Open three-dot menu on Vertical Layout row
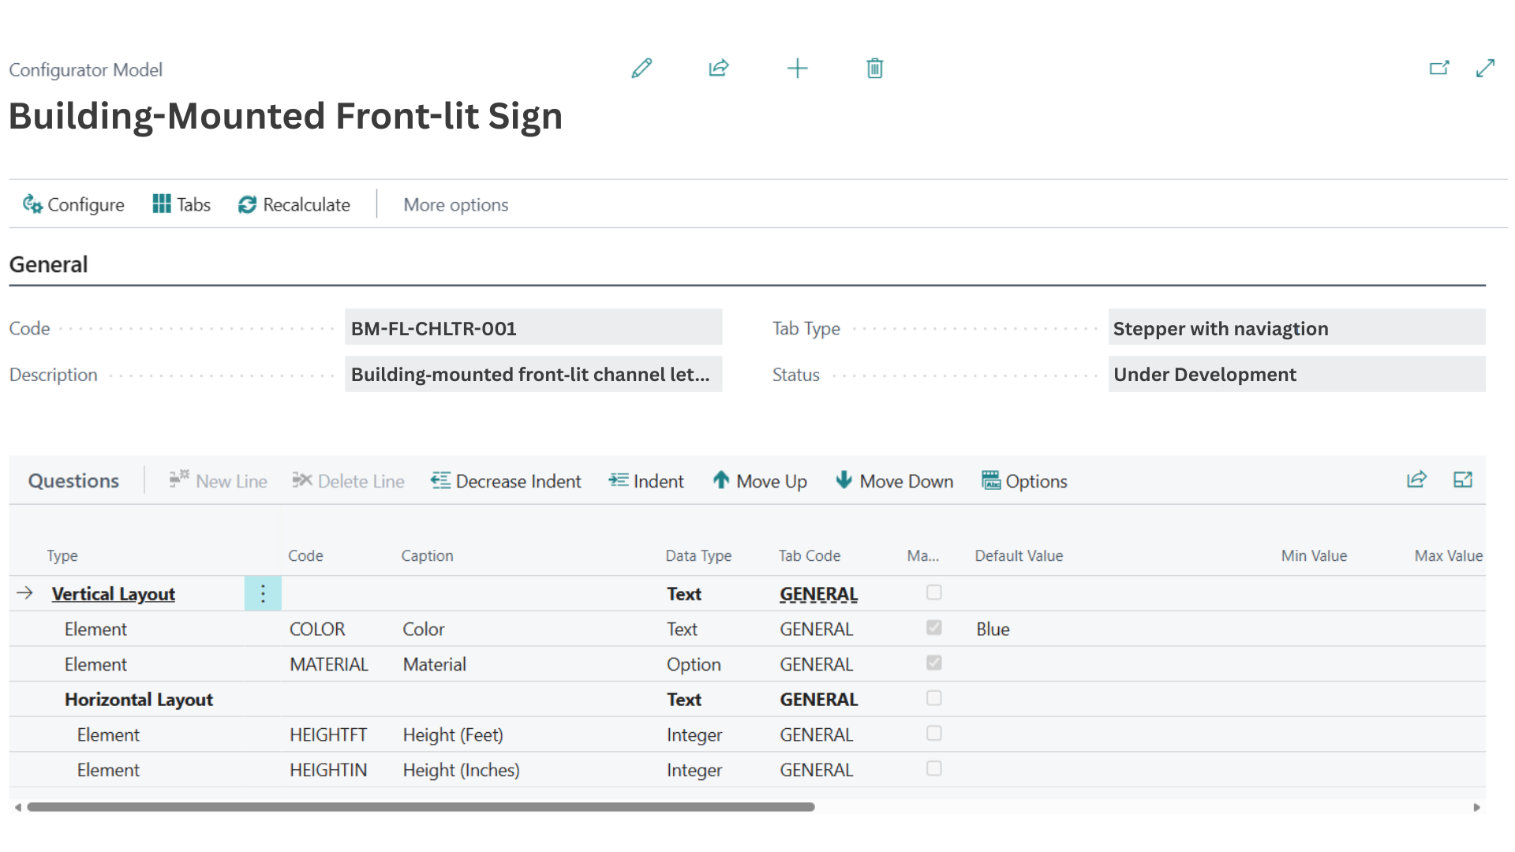The image size is (1515, 852). tap(263, 593)
